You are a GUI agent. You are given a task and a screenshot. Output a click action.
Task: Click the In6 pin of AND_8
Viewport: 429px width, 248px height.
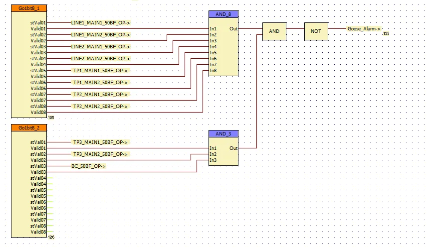[x=213, y=59]
